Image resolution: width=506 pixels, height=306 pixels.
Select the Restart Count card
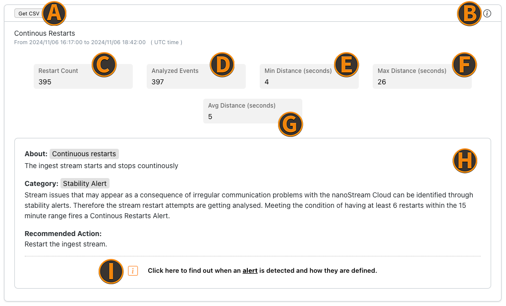[83, 76]
